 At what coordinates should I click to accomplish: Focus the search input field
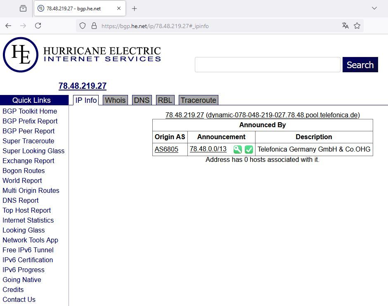click(x=267, y=64)
